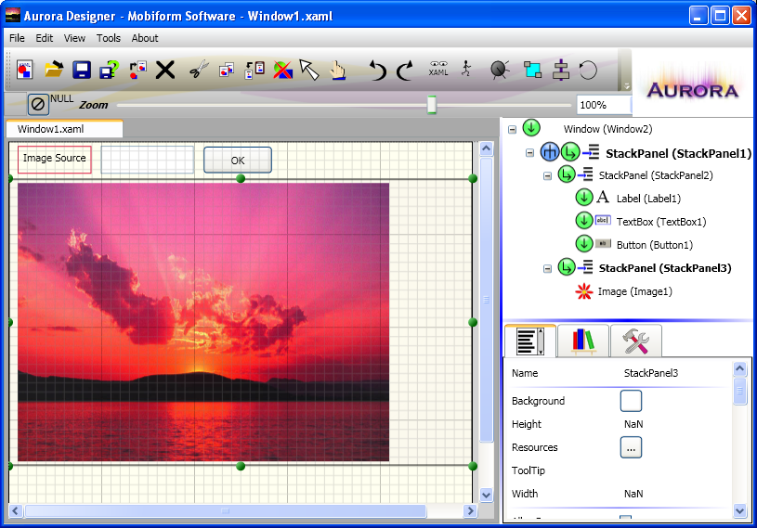The height and width of the screenshot is (528, 757).
Task: Click the copy toolbar icon
Action: (x=226, y=70)
